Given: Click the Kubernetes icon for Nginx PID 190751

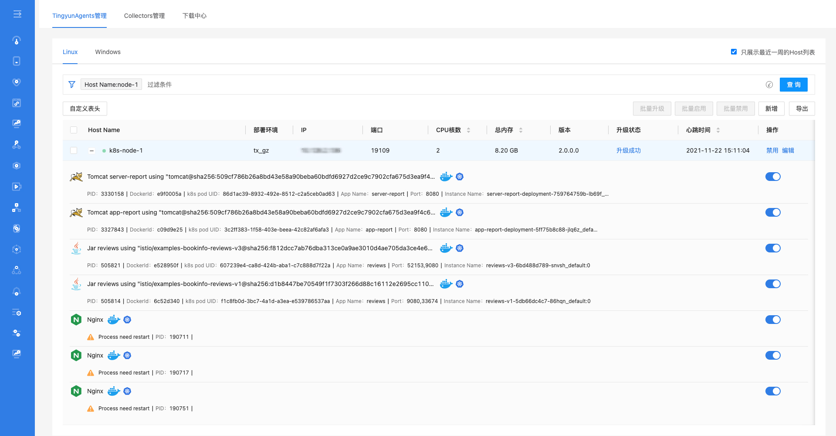Looking at the screenshot, I should [x=127, y=391].
